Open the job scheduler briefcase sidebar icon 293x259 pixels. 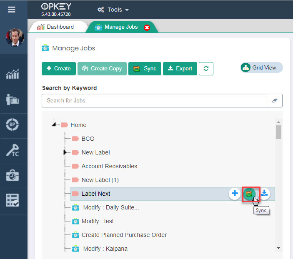pyautogui.click(x=13, y=176)
